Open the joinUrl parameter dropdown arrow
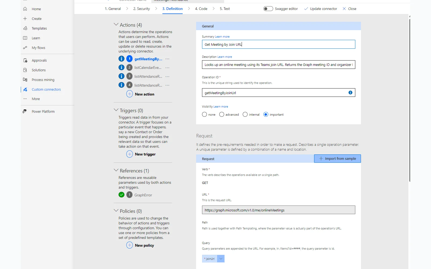 pyautogui.click(x=221, y=259)
